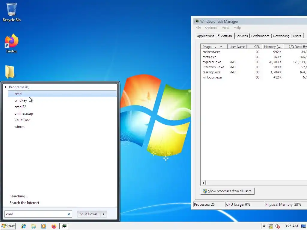Viewport: 307px width, 230px height.
Task: Sort processes by Memory column
Action: [x=273, y=47]
